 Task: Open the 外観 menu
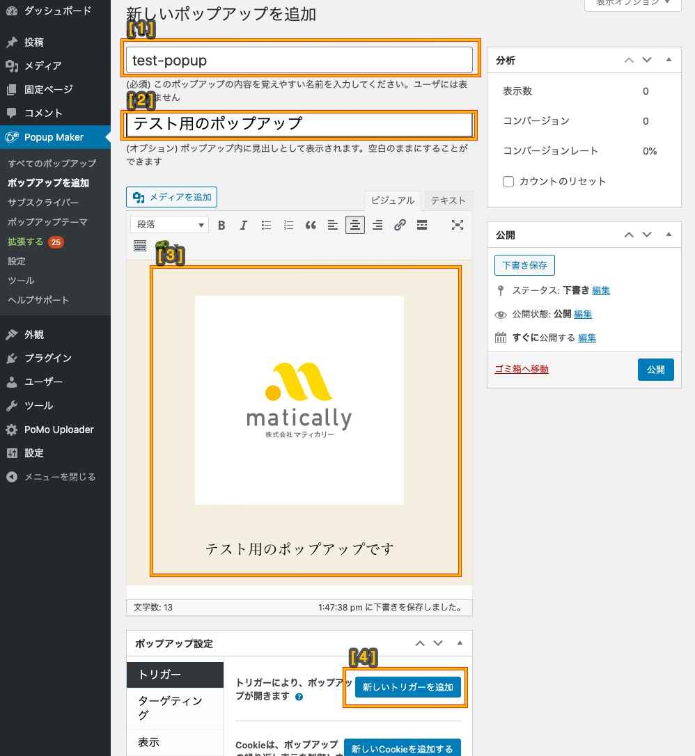[x=56, y=334]
